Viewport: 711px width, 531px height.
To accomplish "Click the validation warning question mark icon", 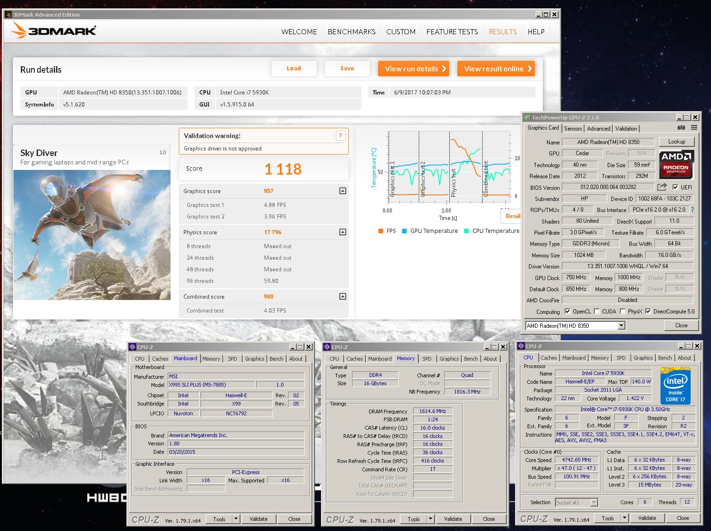I will point(340,136).
